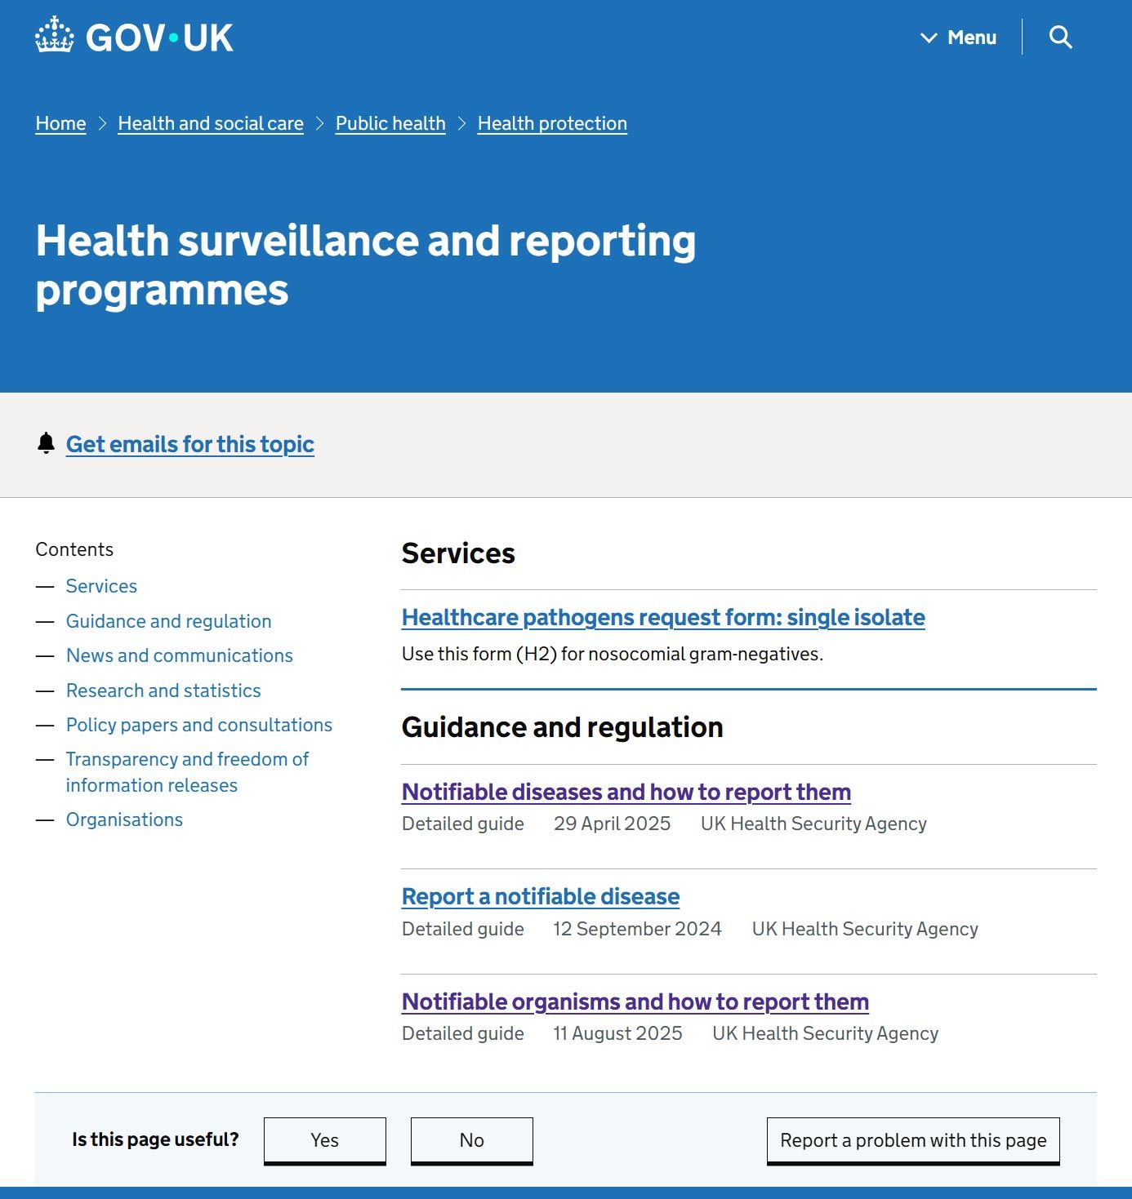The height and width of the screenshot is (1199, 1132).
Task: Navigate to Public health breadcrumb
Action: (390, 123)
